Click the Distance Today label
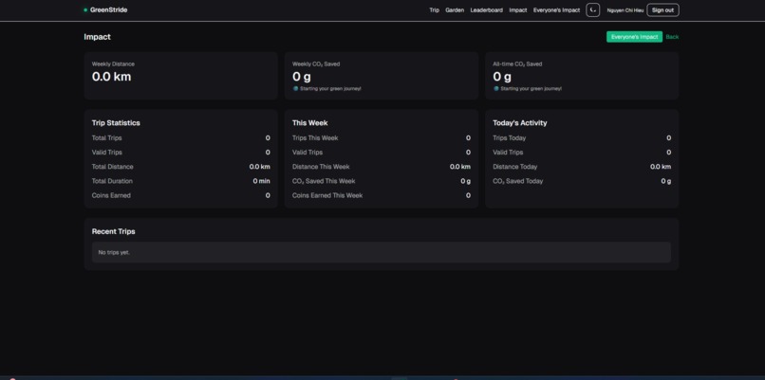The height and width of the screenshot is (380, 765). [x=514, y=167]
